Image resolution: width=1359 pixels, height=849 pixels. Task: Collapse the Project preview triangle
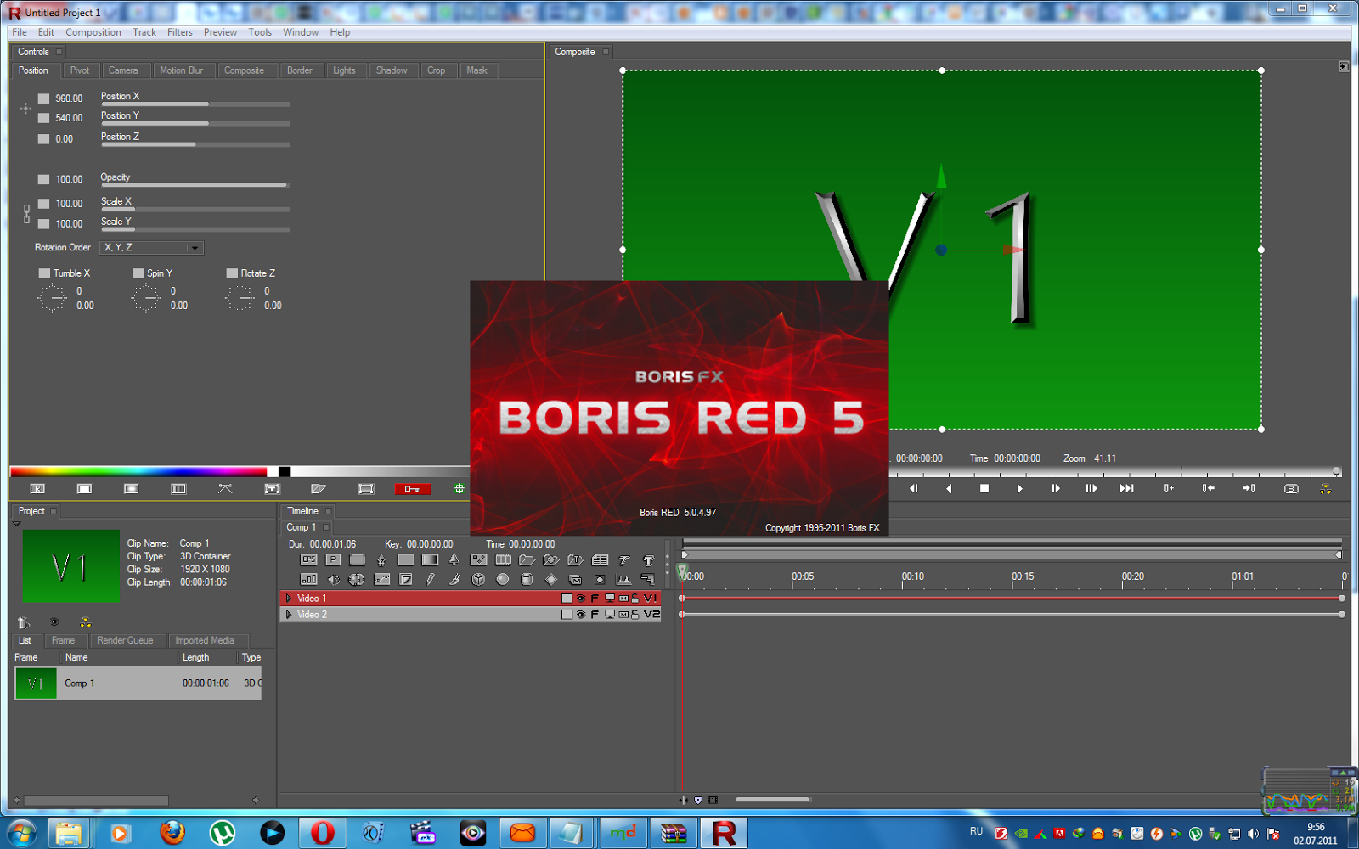coord(16,524)
